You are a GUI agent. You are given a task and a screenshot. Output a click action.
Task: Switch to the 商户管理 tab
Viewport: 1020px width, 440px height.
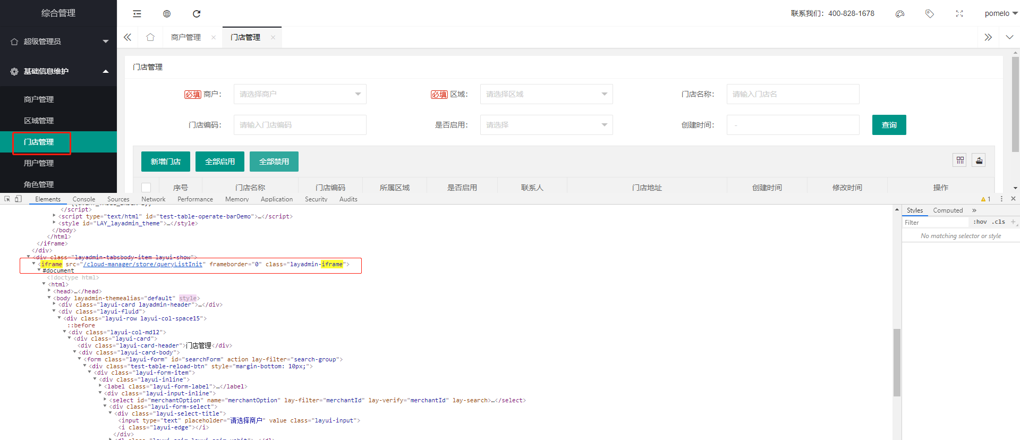pyautogui.click(x=186, y=37)
